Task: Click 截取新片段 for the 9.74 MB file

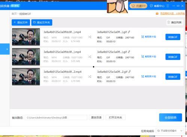Action: coord(149,37)
